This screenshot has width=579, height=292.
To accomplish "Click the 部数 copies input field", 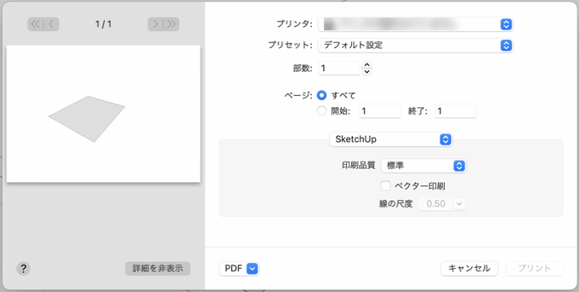I will tap(339, 68).
